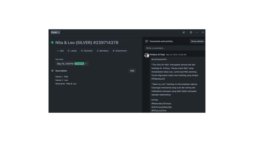Click Firdaus Al Faqi's avatar
The image size is (254, 142).
[x=147, y=55]
